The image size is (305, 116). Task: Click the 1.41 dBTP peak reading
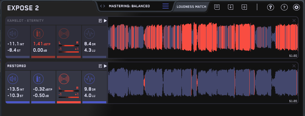tap(42, 44)
